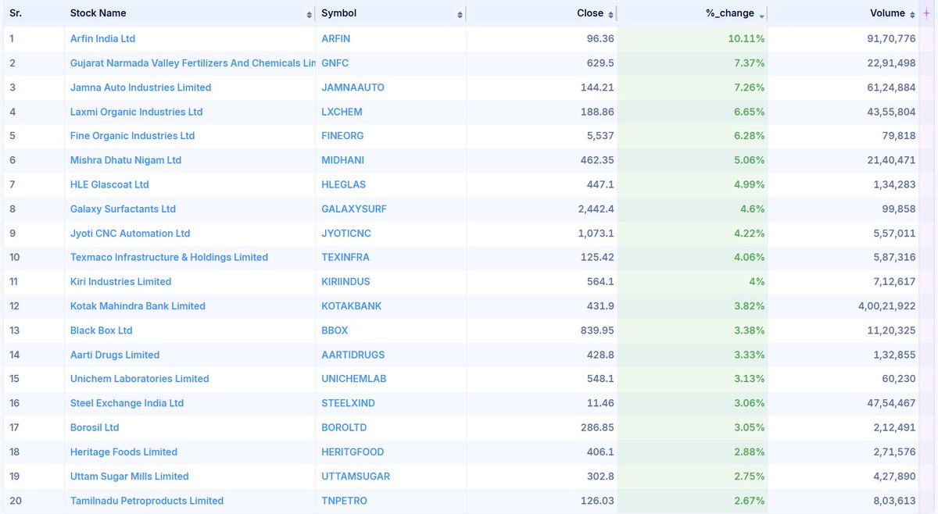The width and height of the screenshot is (938, 514).
Task: Open Heritage Foods Limited link
Action: 124,452
